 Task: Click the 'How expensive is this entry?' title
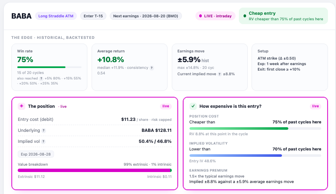tap(230, 106)
